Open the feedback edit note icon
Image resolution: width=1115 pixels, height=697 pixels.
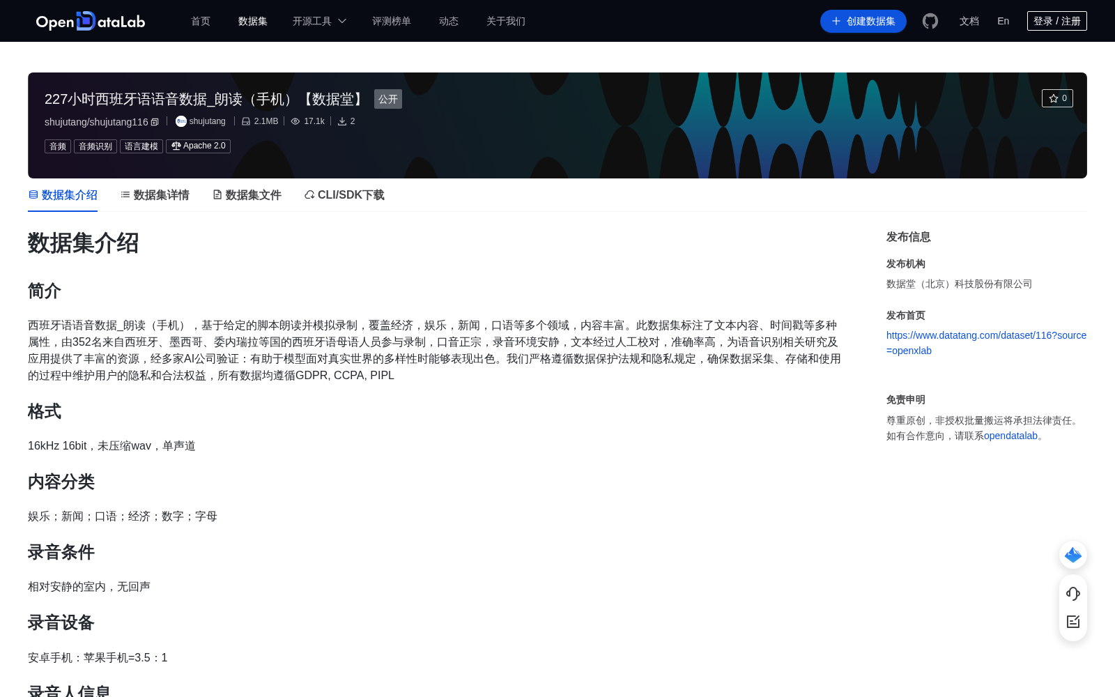coord(1073,622)
